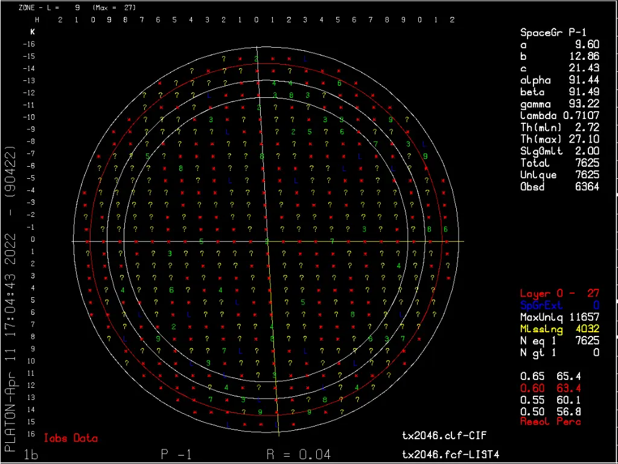
Task: Click the '1b' label in the bottom-left corner
Action: [31, 454]
